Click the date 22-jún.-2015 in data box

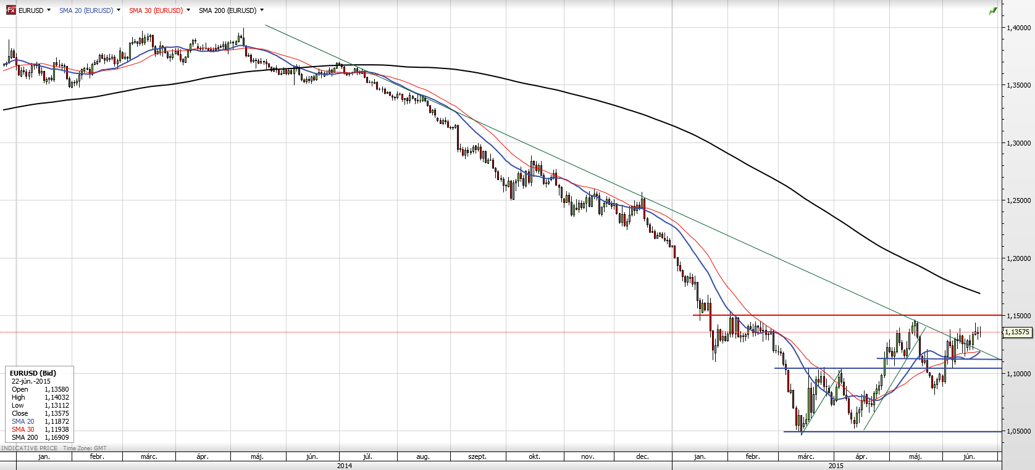coord(31,381)
